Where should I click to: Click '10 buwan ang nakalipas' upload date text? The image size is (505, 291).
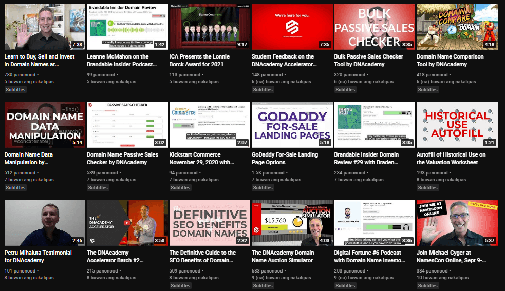click(442, 278)
